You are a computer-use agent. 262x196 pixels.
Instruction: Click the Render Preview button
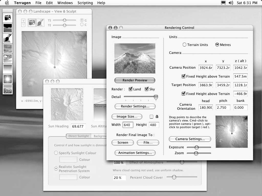[x=135, y=80]
